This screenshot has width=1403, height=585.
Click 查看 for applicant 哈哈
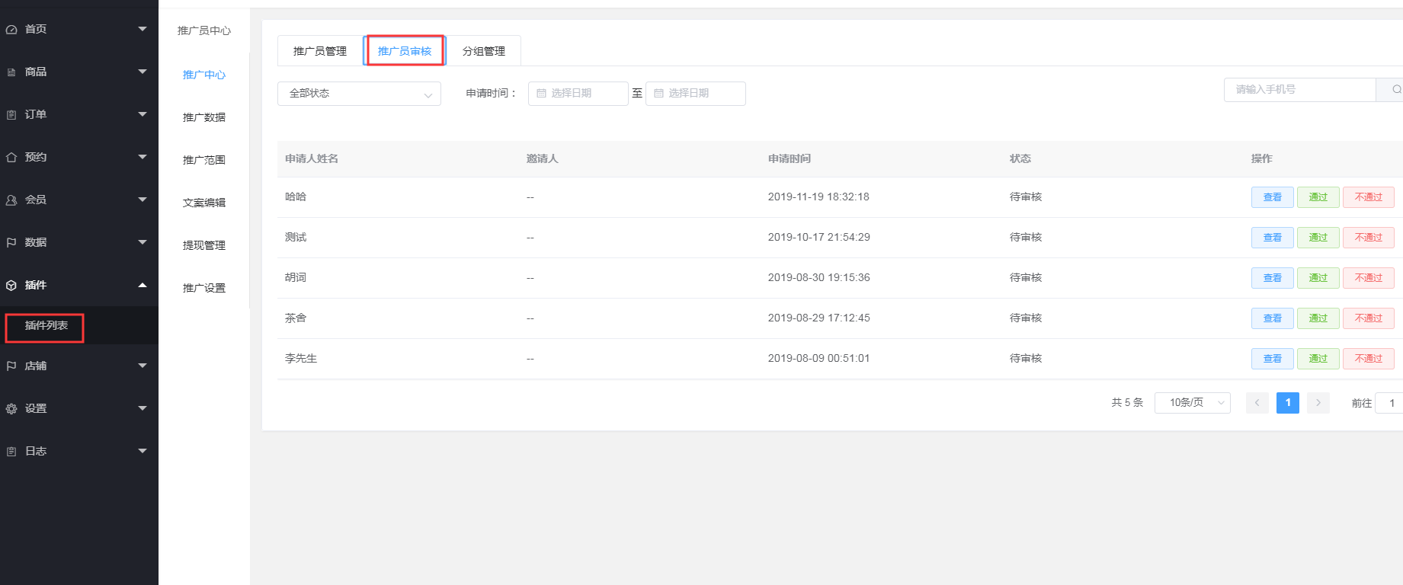click(1273, 197)
